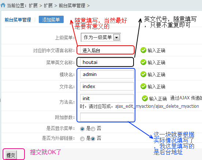Image resolution: width=202 pixels, height=160 pixels.
Task: Click the empty 附加参数 input field
Action: [x=107, y=117]
